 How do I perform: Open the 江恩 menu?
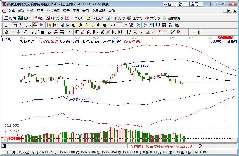[40, 11]
